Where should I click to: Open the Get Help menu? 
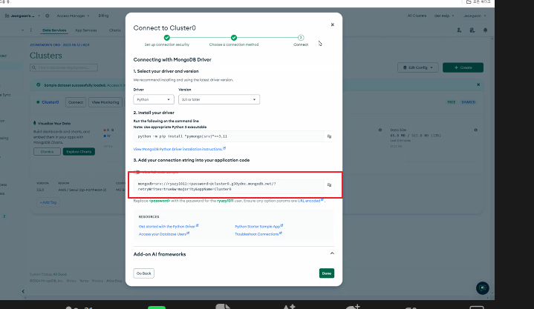(x=443, y=16)
